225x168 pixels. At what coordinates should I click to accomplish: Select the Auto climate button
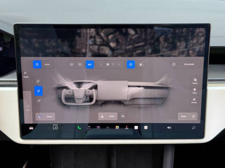pyautogui.click(x=47, y=64)
